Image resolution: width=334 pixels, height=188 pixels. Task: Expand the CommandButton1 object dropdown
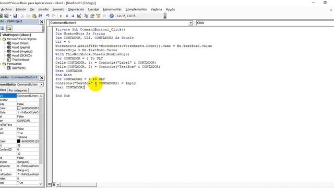(190, 23)
